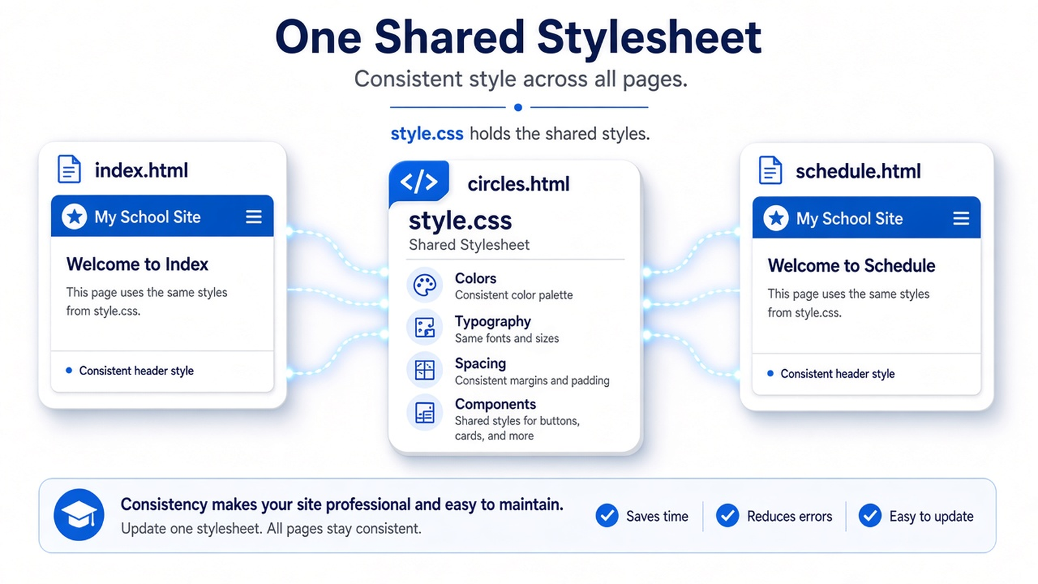Select the schedule.html file name
The image size is (1038, 584).
point(858,171)
